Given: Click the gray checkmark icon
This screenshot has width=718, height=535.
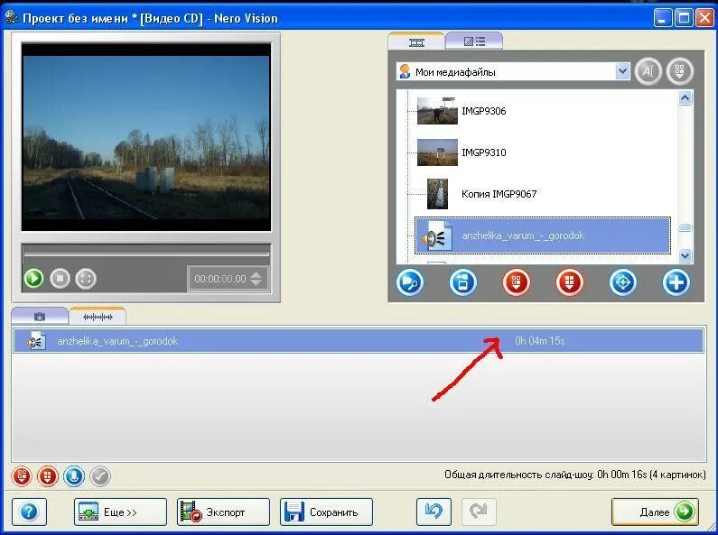Looking at the screenshot, I should [x=100, y=476].
